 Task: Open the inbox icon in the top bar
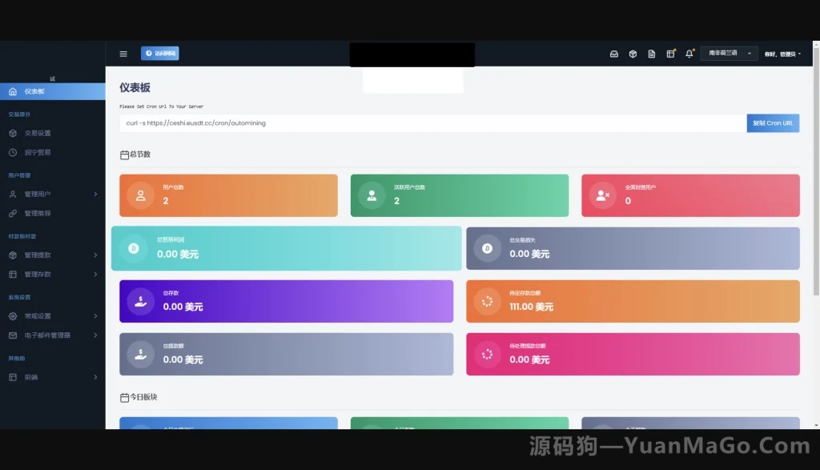point(613,53)
